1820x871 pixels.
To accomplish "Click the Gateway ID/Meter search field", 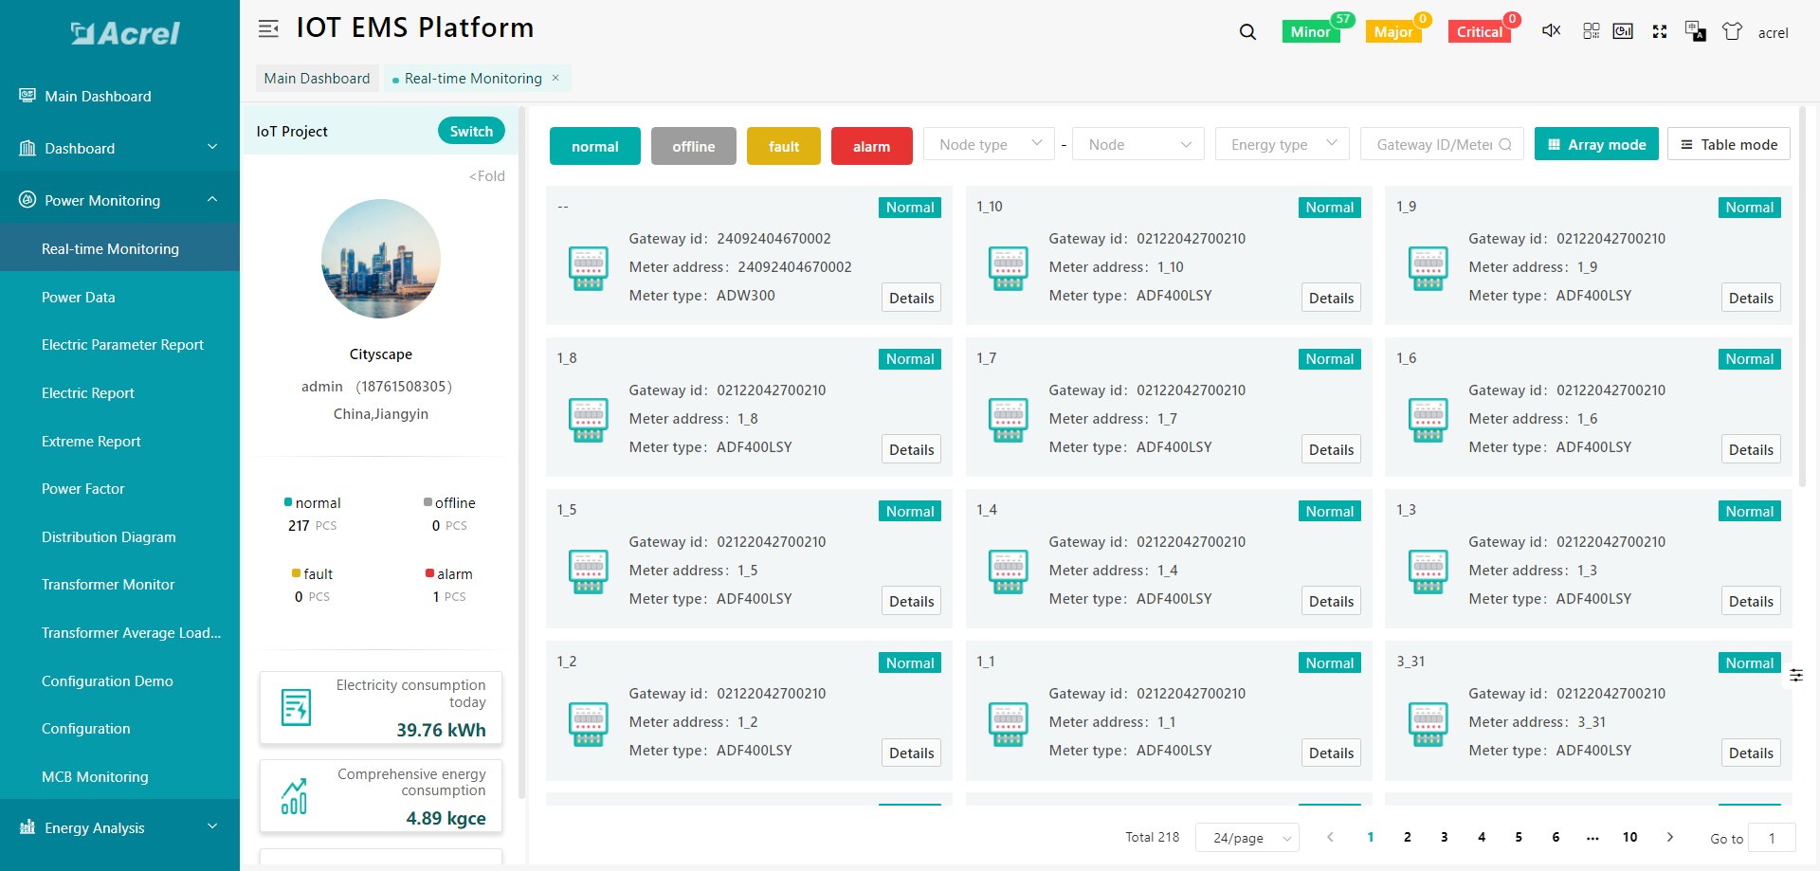I will [x=1442, y=144].
